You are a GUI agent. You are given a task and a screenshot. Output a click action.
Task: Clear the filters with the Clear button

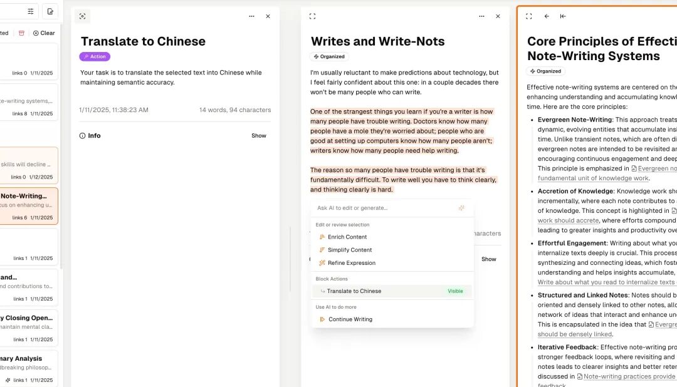44,33
